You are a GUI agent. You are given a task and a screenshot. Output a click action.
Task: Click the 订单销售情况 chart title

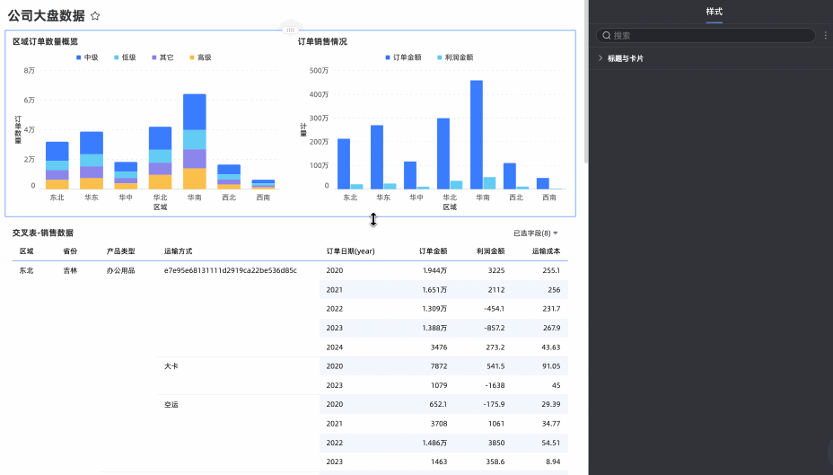point(322,41)
